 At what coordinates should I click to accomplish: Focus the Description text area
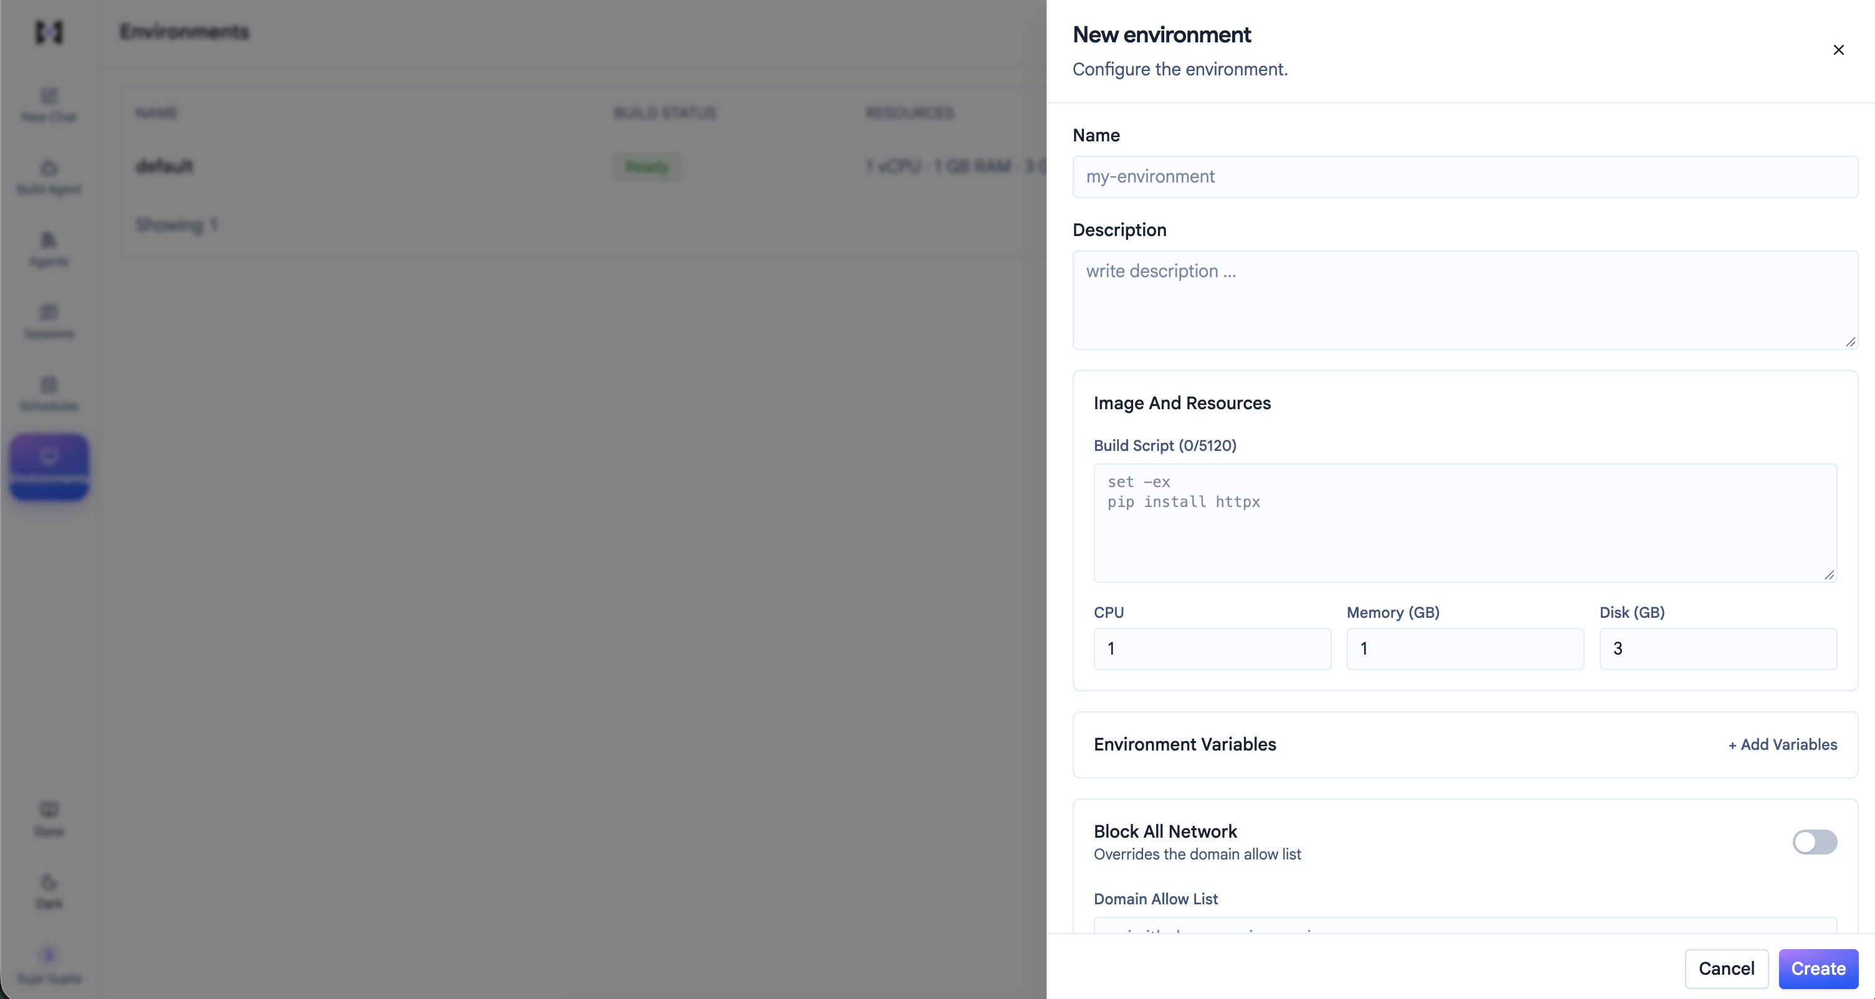1465,300
